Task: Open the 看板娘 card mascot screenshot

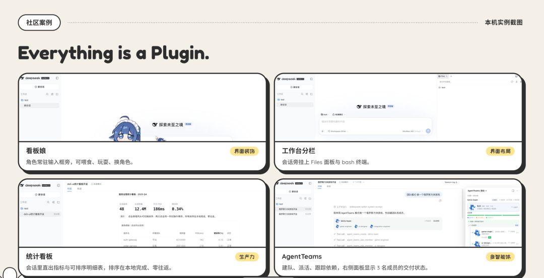Action: [x=142, y=107]
